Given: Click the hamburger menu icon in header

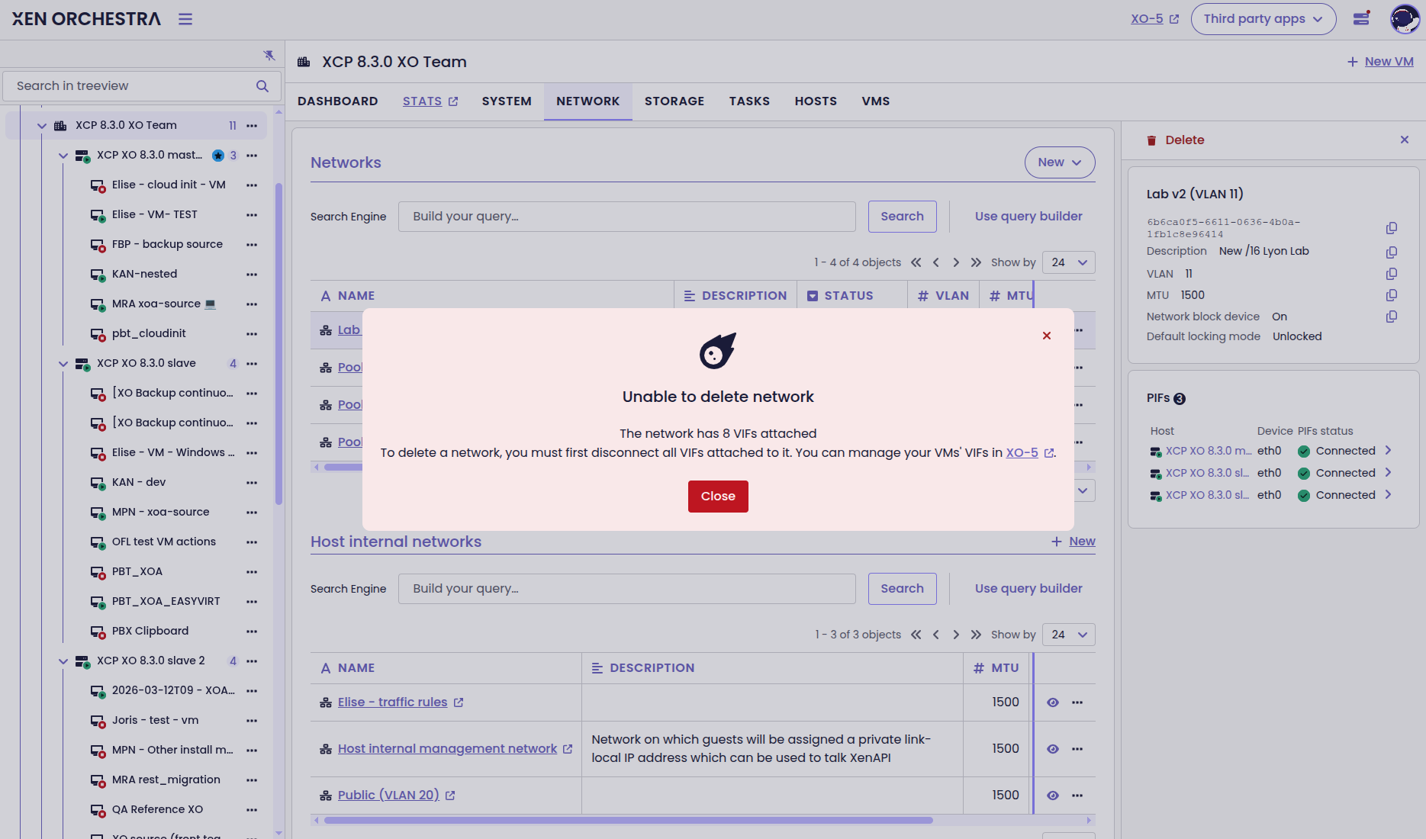Looking at the screenshot, I should [185, 19].
